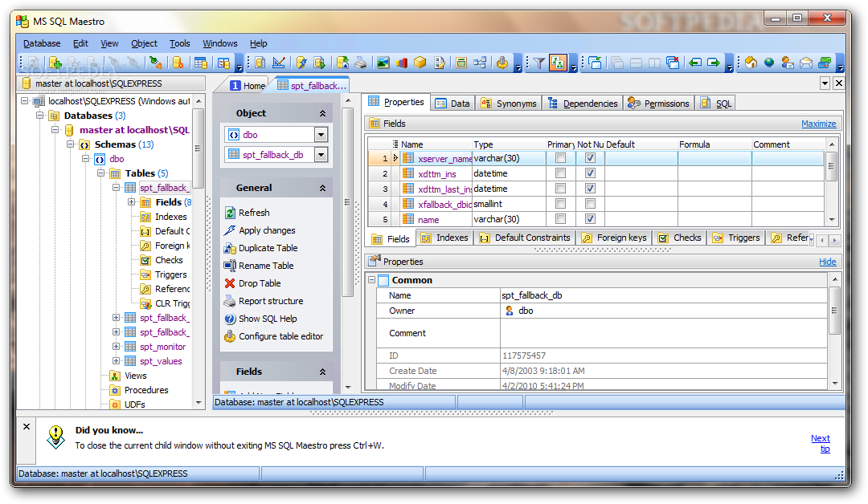Switch to the Data tab
This screenshot has height=504, width=868.
452,104
